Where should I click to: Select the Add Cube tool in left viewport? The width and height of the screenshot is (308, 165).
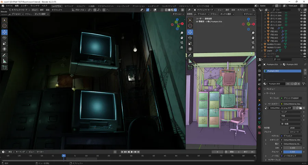tap(4, 67)
